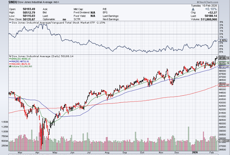Viewport: 230px width, 155px height.
Task: Click the 'Next Earnings:' label
Action: point(111,19)
